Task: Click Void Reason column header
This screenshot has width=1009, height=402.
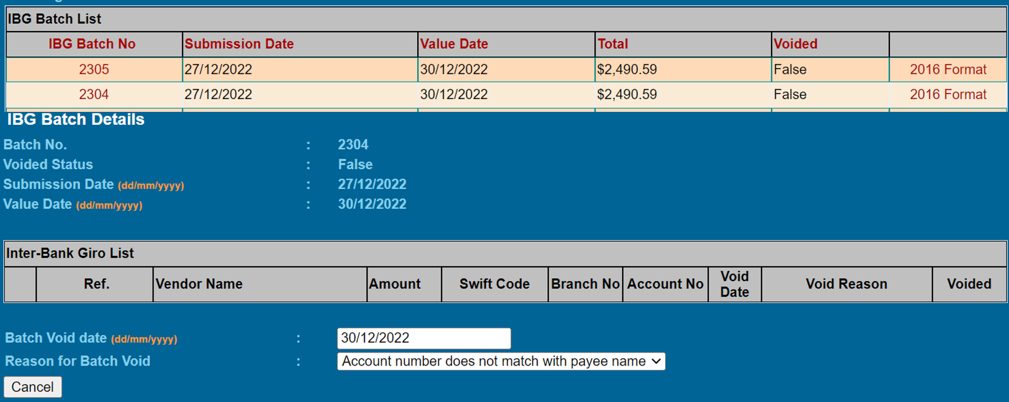Action: [846, 284]
